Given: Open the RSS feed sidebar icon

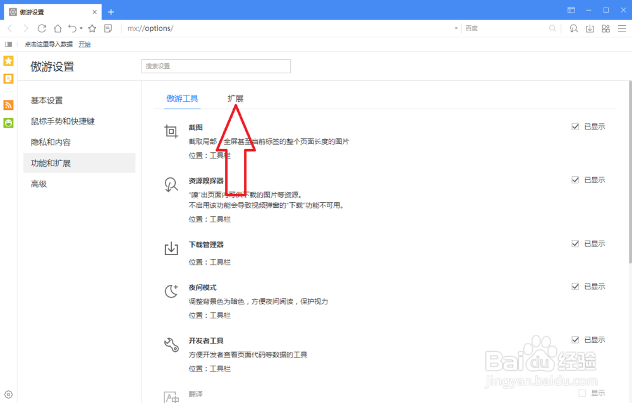Looking at the screenshot, I should pyautogui.click(x=8, y=105).
